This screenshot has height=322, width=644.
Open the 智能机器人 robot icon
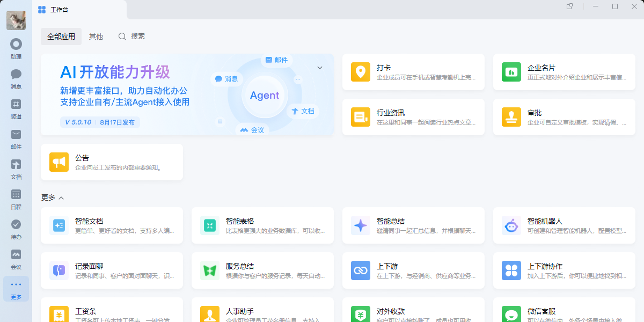[x=511, y=225]
